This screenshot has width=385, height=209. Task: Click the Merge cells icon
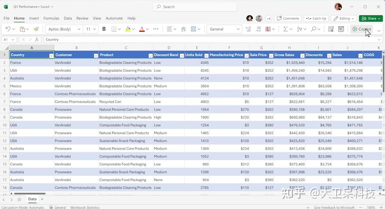click(193, 29)
